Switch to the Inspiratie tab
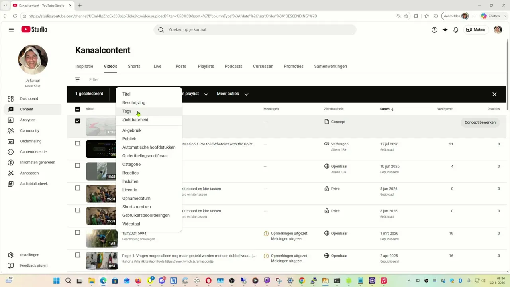 84,66
